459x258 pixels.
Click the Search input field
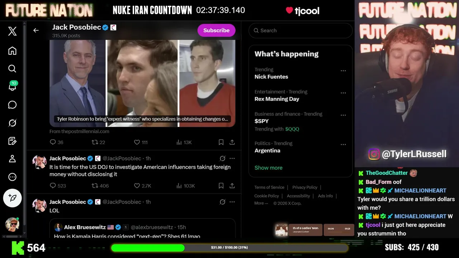(301, 30)
